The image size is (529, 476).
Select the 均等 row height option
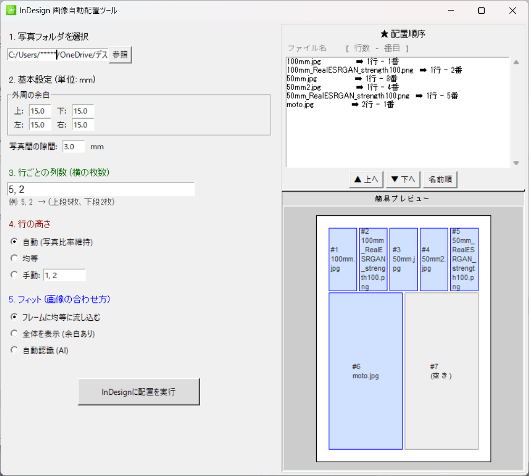(14, 259)
